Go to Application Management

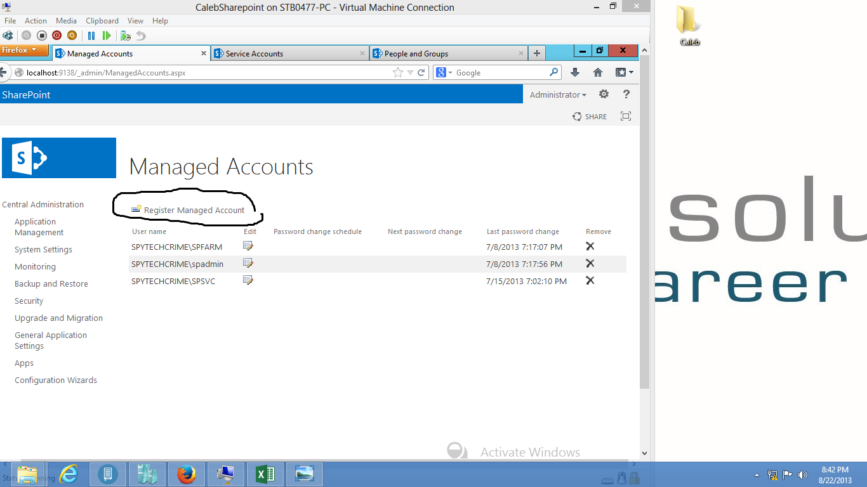pyautogui.click(x=39, y=227)
